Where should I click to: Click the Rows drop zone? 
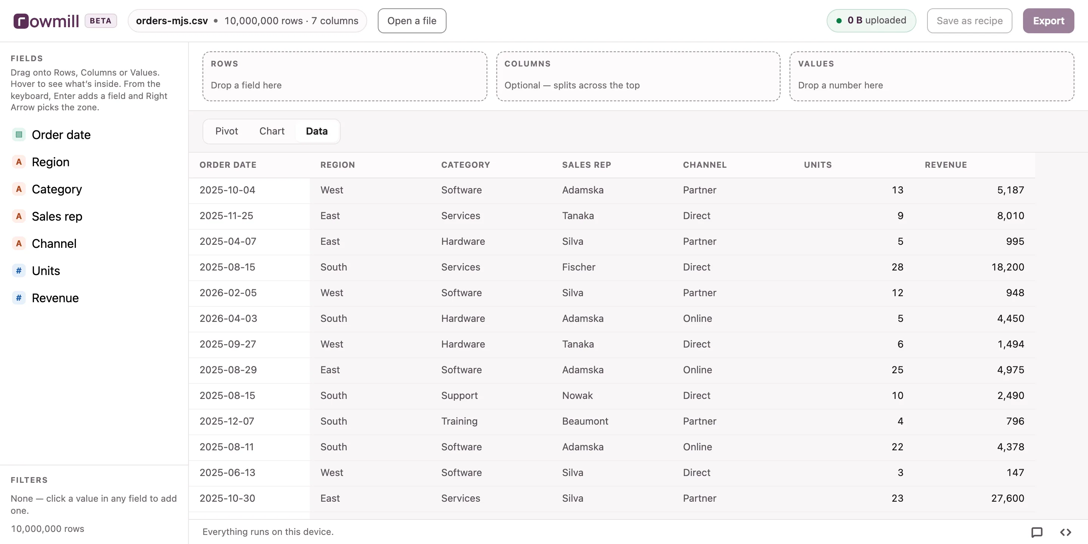[345, 76]
